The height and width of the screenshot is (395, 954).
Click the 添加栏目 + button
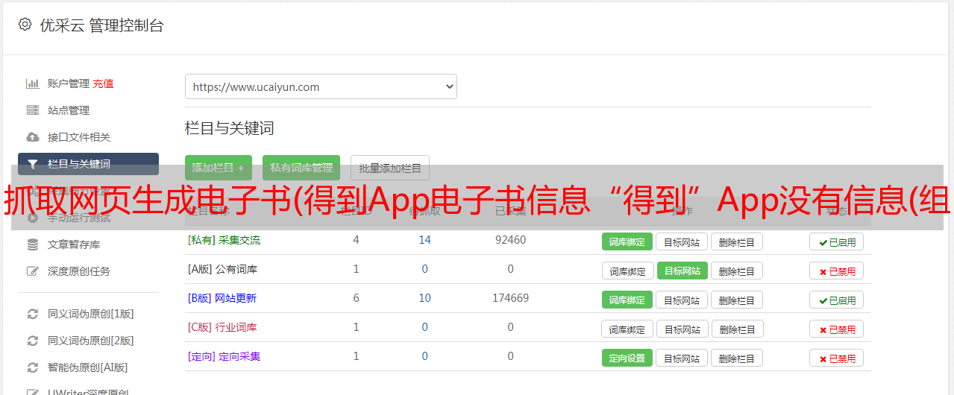[x=219, y=168]
